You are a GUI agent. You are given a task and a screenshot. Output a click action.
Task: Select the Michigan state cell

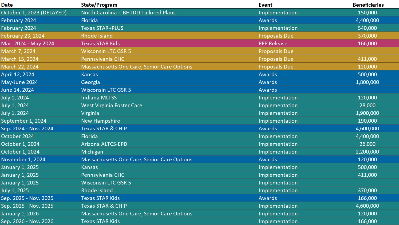pos(92,152)
